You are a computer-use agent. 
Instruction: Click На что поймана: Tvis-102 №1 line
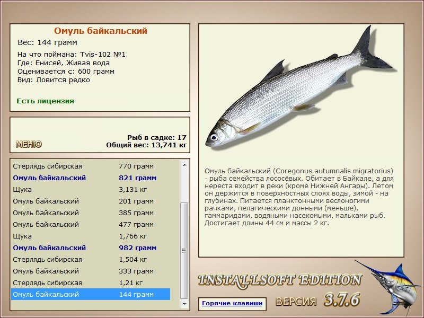(x=72, y=55)
